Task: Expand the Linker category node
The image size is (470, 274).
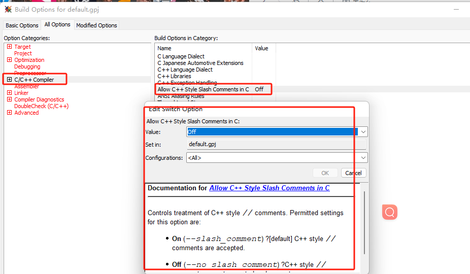Action: [9, 93]
